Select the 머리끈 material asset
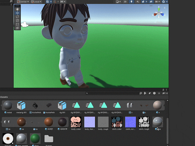 coord(49,123)
